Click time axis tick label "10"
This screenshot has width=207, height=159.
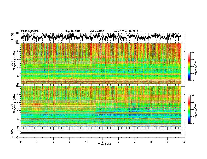(184, 142)
